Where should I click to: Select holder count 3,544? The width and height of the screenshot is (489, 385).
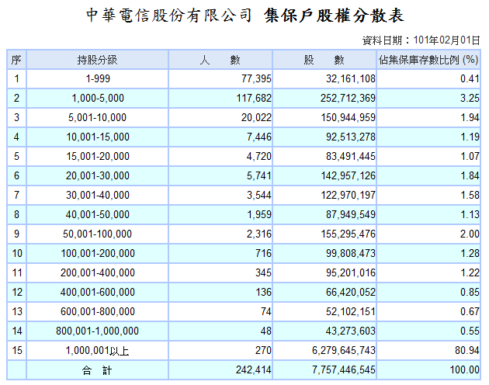[259, 196]
